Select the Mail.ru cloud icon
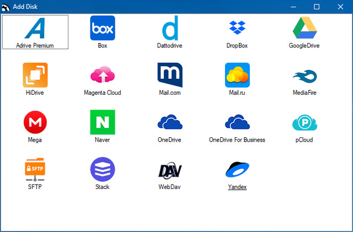The width and height of the screenshot is (353, 232). click(x=237, y=75)
